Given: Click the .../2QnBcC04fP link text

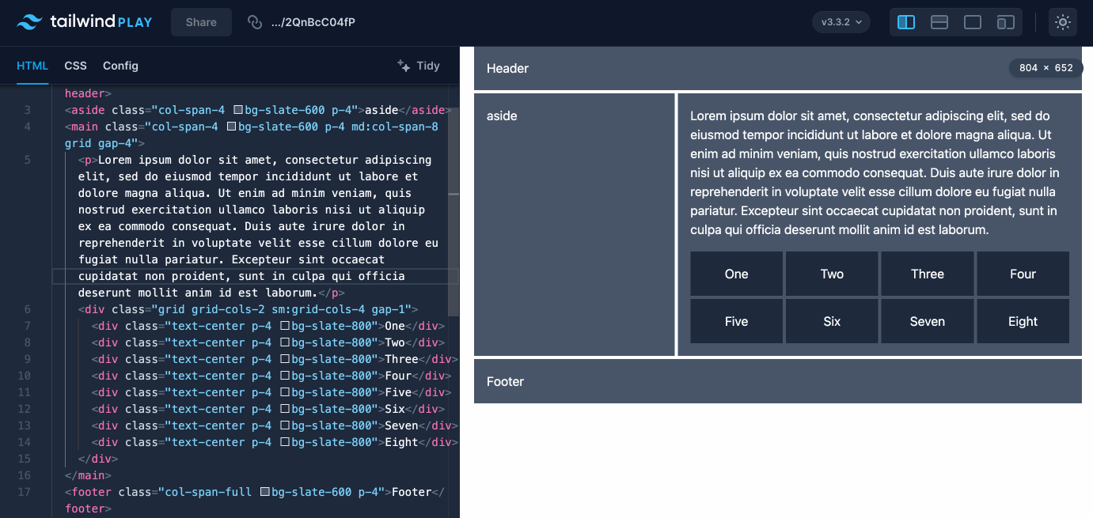Looking at the screenshot, I should coord(313,22).
